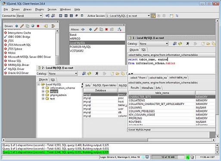The image size is (221, 161).
Task: Click the Run SQL icon in main toolbar
Action: point(159,16)
